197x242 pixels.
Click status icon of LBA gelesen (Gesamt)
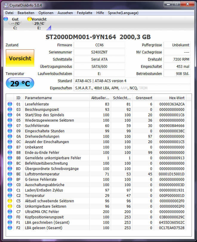[x=10, y=228]
